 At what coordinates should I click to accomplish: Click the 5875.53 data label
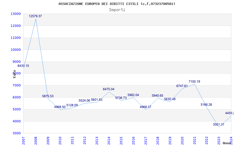pos(48,96)
